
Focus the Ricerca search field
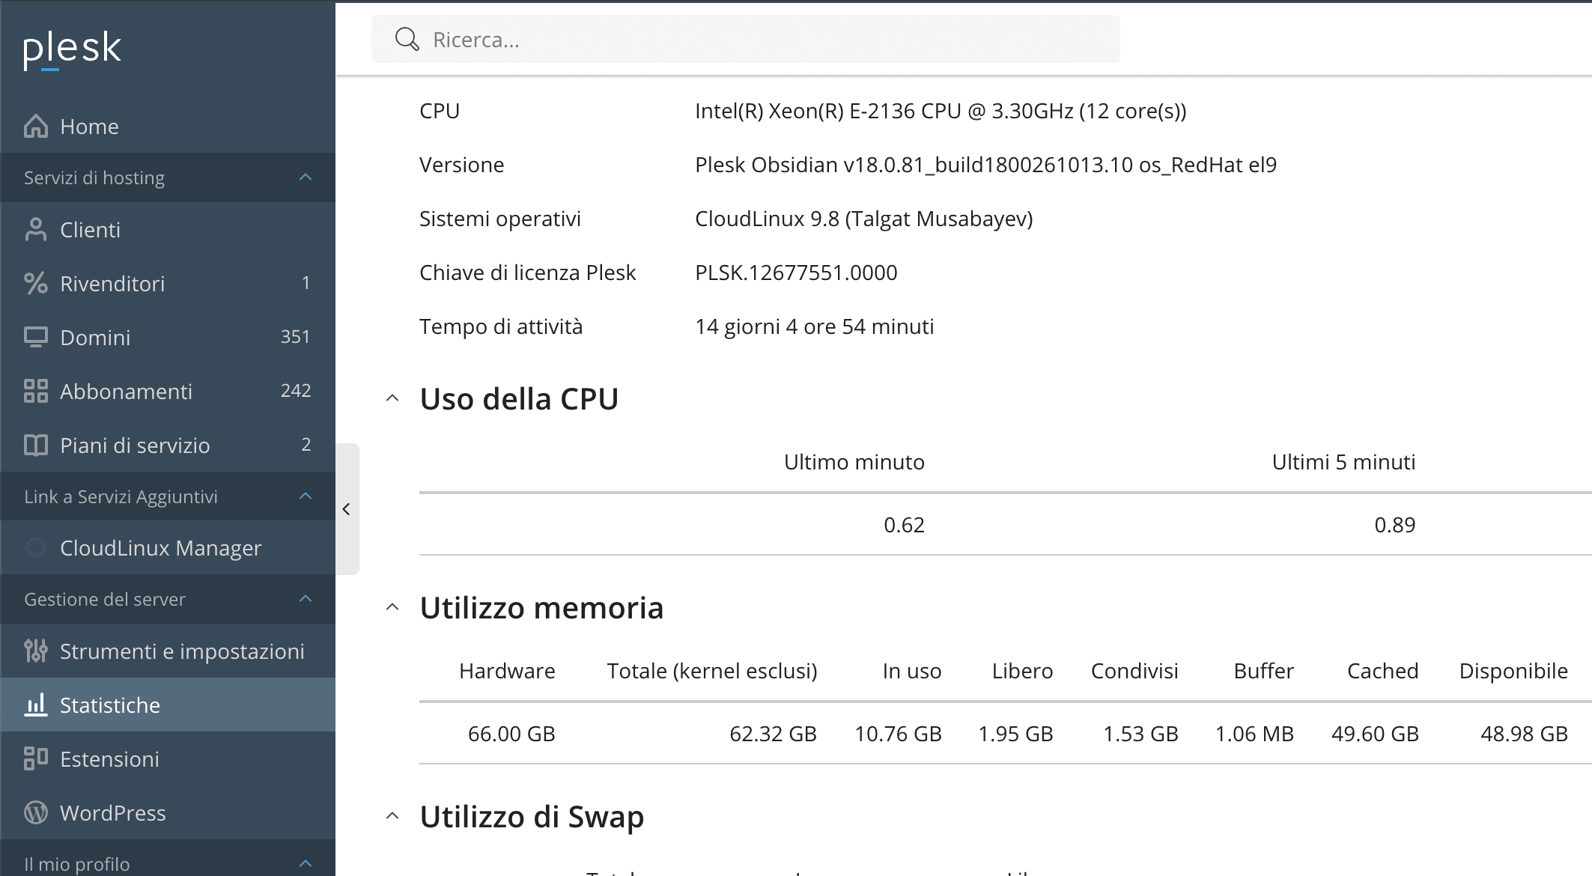[x=746, y=39]
